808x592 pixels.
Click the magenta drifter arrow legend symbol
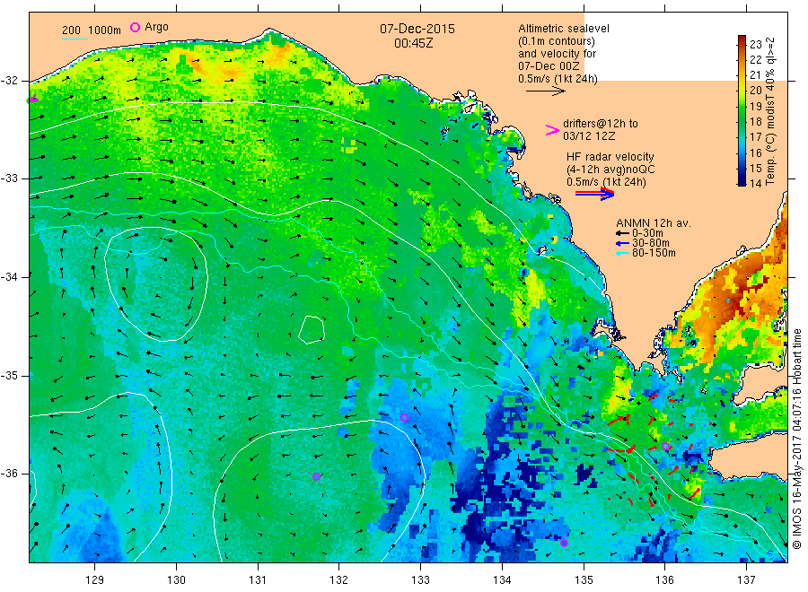pyautogui.click(x=552, y=130)
